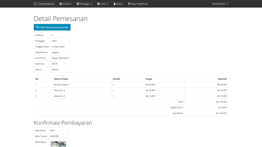The image size is (262, 147).
Task: Select the Harga value Rp 66,000
Action: 150,84
